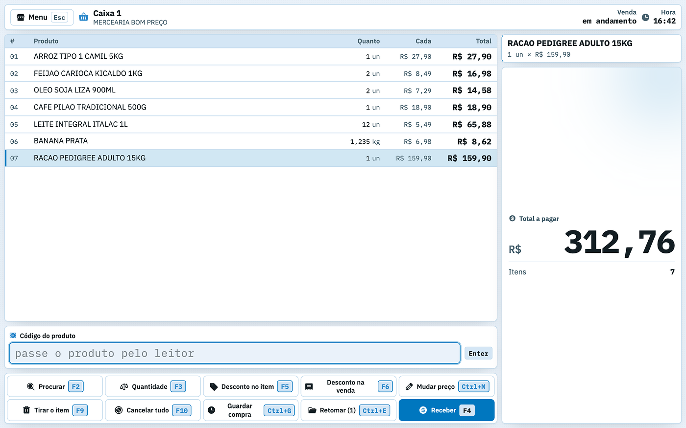
Task: Select the ARROZ TIPO 1 CAMIL 5KG row
Action: click(251, 56)
